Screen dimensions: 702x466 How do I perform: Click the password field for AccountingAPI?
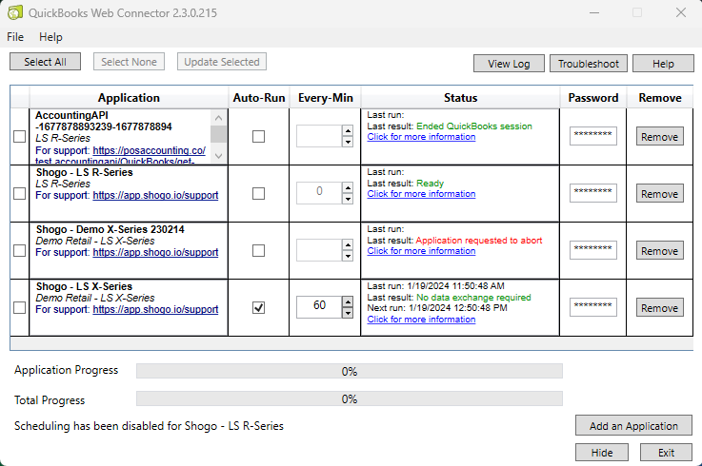click(592, 136)
